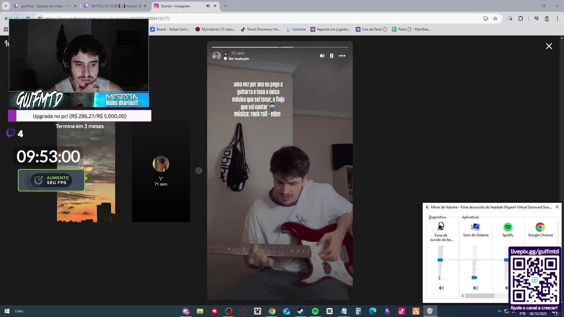Open the Calculator from the taskbar
The image size is (564, 317).
click(358, 311)
